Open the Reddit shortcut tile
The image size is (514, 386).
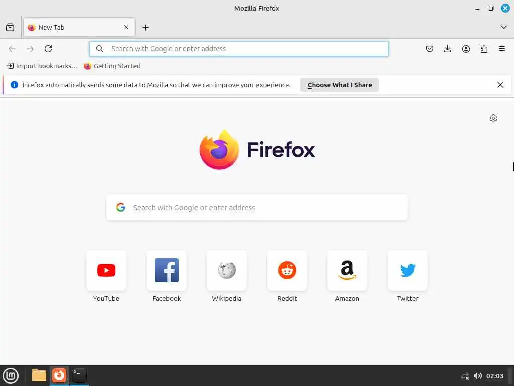pyautogui.click(x=287, y=270)
